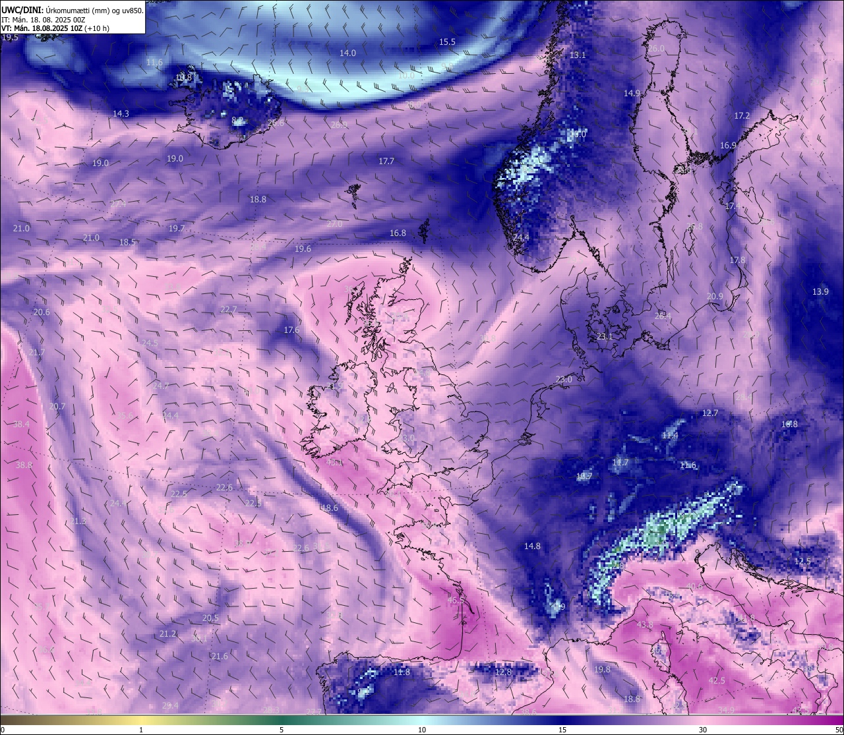Click the colorbar tick label '30'

[x=703, y=730]
